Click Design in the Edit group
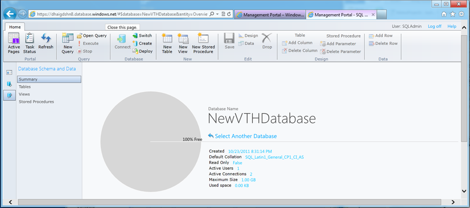The width and height of the screenshot is (470, 208). pyautogui.click(x=248, y=36)
